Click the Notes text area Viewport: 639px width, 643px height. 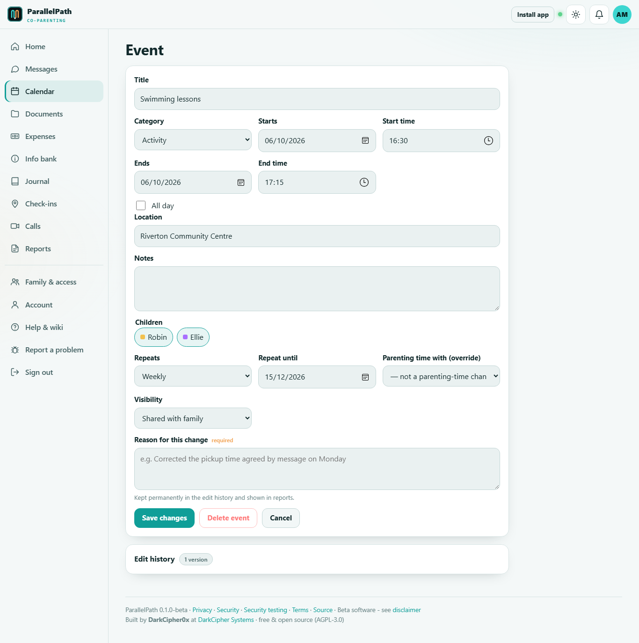[x=317, y=289]
